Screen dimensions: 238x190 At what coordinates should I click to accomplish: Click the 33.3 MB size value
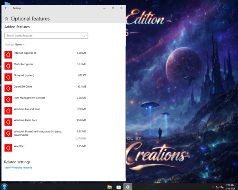point(81,64)
